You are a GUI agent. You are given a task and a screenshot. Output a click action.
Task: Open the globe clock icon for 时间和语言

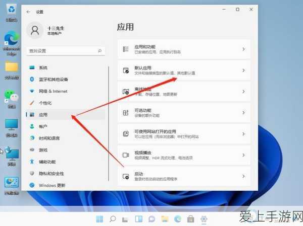[x=32, y=138]
